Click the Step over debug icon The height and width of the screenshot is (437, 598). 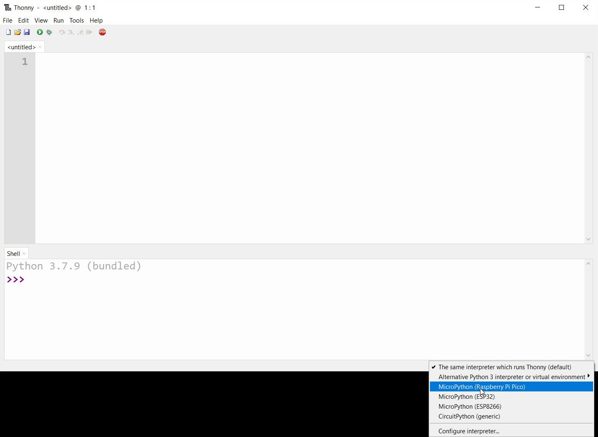click(x=62, y=32)
